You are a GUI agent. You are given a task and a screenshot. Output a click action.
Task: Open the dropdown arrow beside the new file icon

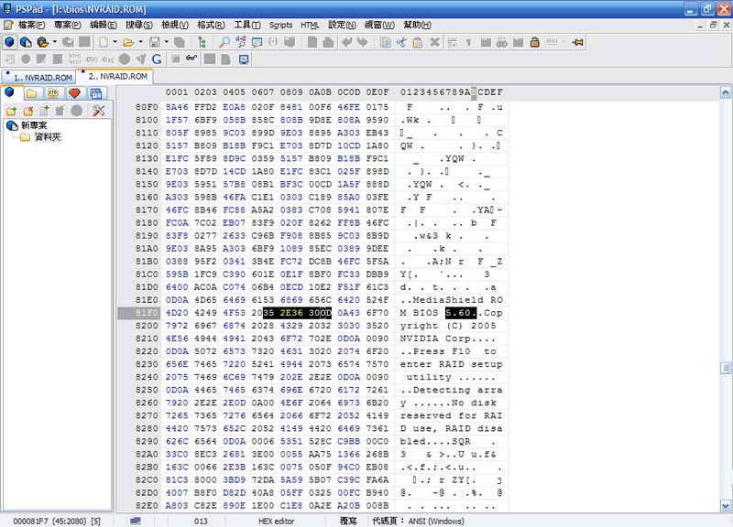115,42
